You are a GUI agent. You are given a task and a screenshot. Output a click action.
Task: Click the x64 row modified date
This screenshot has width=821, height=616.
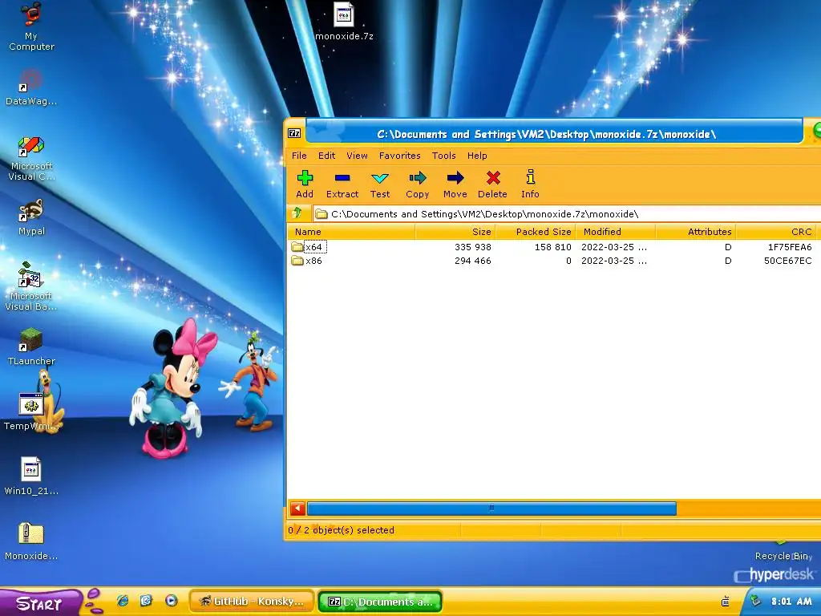tap(614, 247)
